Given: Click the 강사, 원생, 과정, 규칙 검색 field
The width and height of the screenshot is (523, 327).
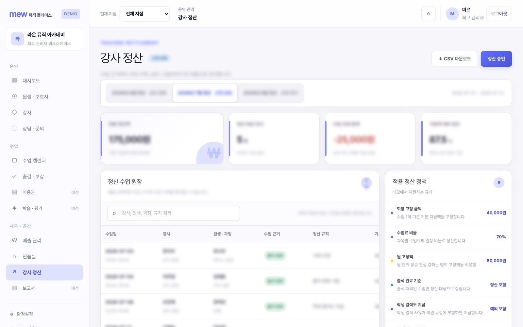Looking at the screenshot, I should pyautogui.click(x=174, y=213).
